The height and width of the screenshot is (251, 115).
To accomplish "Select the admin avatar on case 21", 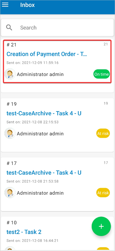I will tap(10, 74).
